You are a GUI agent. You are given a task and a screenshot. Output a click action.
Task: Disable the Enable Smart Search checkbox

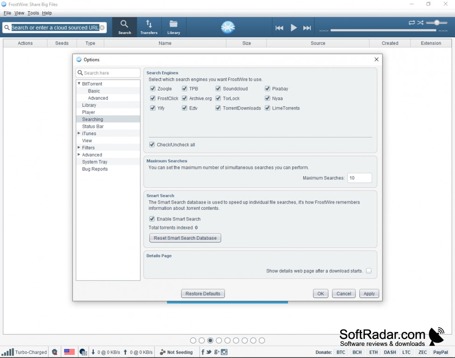tap(152, 219)
